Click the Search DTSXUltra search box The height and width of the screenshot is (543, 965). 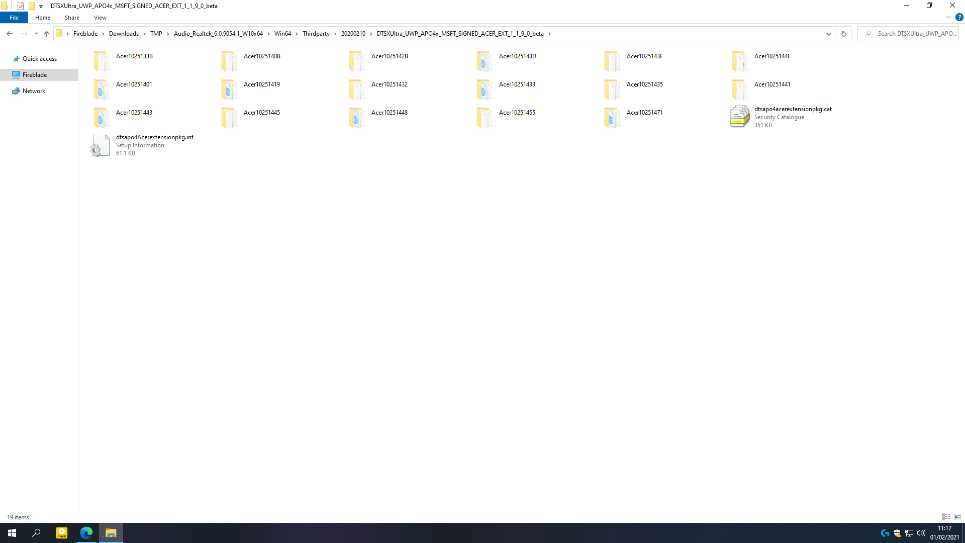pos(908,34)
